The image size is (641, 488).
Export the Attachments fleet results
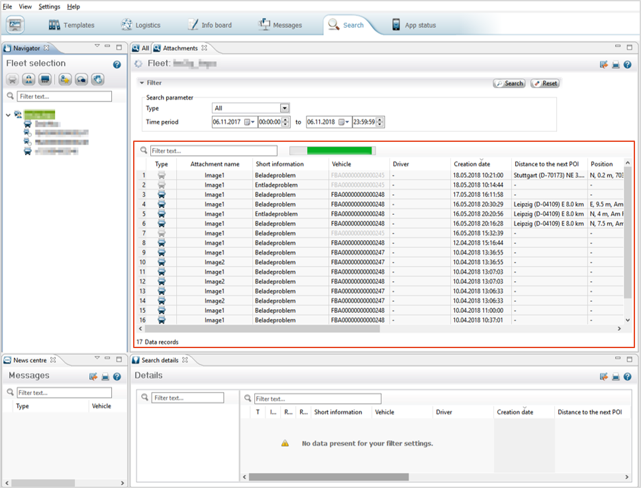click(604, 65)
